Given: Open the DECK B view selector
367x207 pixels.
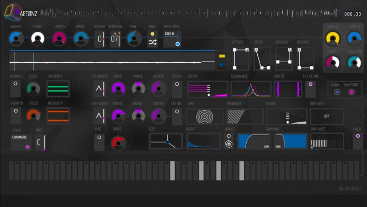Looking at the screenshot, I should pos(172,39).
